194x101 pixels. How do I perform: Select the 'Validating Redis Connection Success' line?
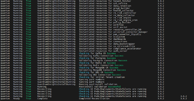[x=101, y=65]
